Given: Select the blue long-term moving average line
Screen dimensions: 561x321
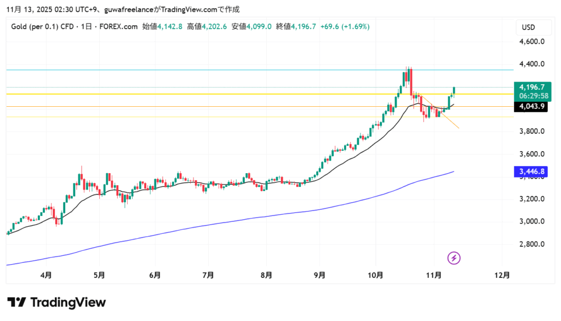Looking at the screenshot, I should pyautogui.click(x=219, y=222).
